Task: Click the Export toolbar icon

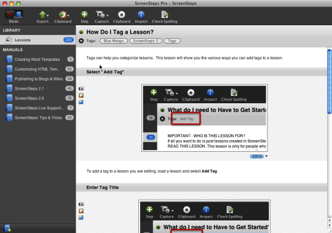Action: click(42, 15)
